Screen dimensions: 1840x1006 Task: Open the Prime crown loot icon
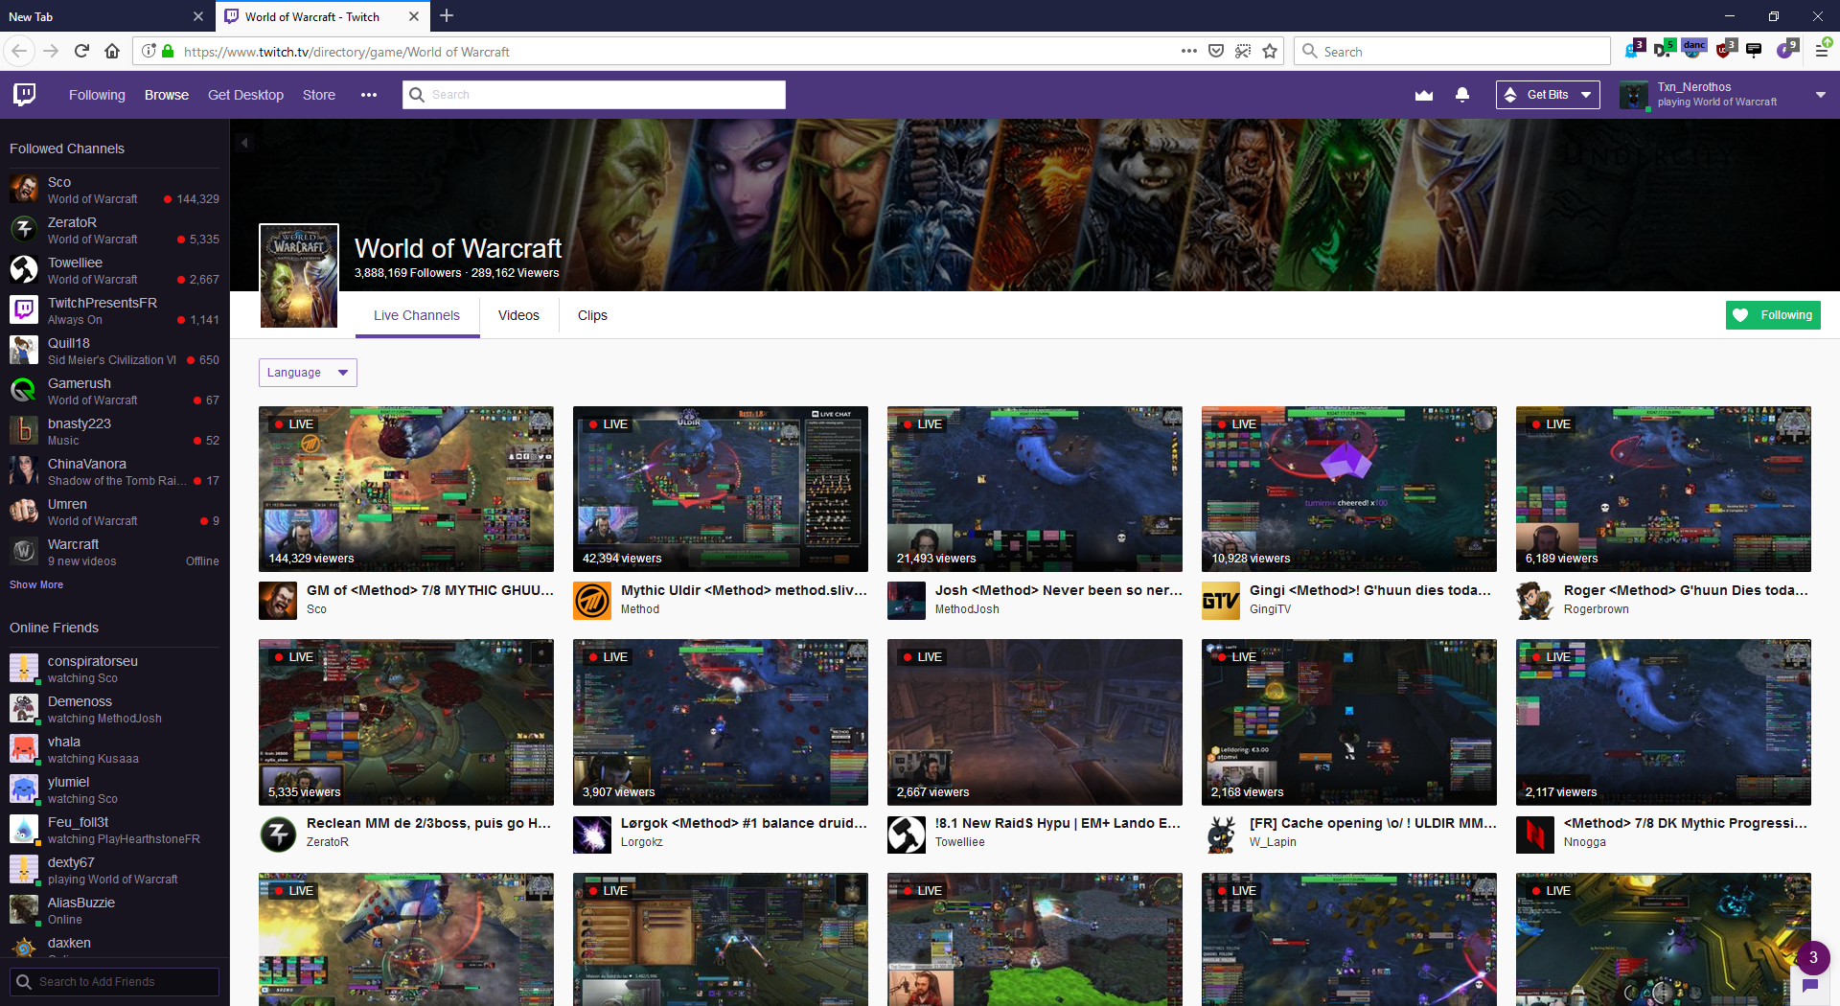(x=1424, y=95)
